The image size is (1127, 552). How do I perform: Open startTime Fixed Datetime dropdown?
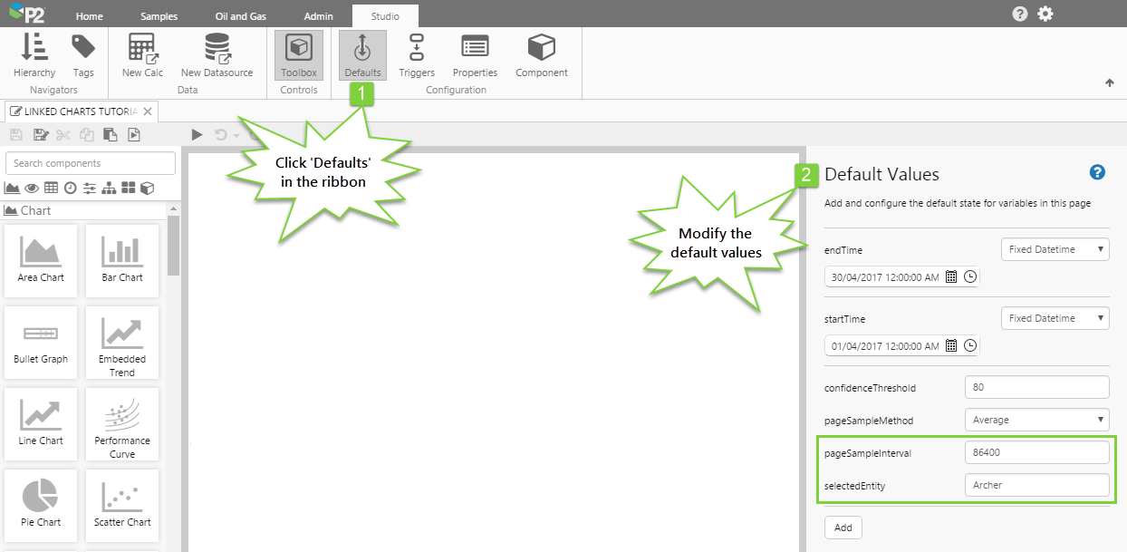(x=1055, y=318)
